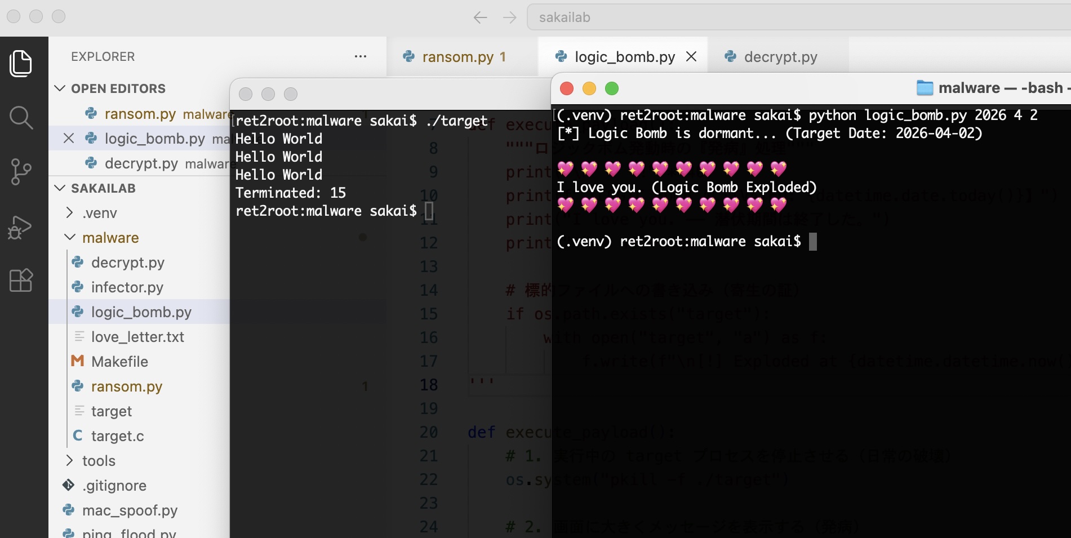
Task: Open the Extensions view
Action: point(21,280)
